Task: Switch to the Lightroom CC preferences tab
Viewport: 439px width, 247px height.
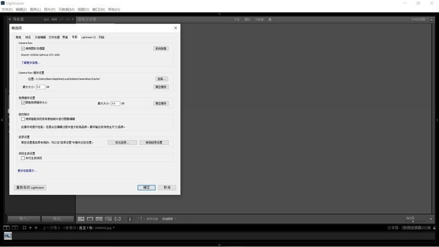Action: [88, 37]
